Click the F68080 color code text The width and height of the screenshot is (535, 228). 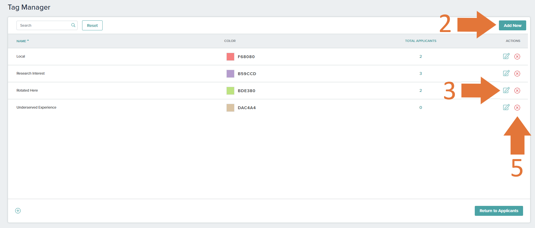pyautogui.click(x=246, y=57)
